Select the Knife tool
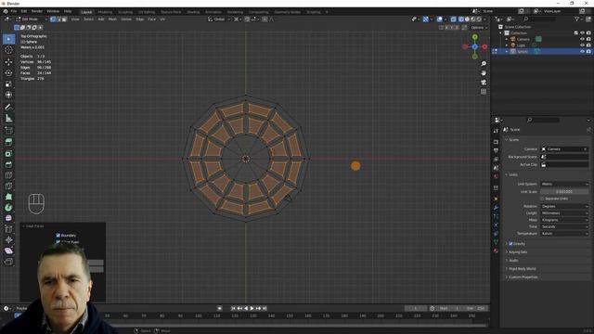Image resolution: width=594 pixels, height=334 pixels. tap(8, 186)
